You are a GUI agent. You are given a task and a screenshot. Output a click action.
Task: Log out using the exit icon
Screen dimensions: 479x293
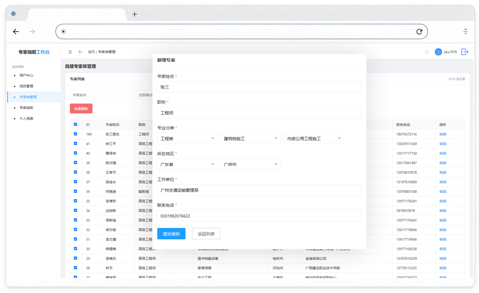pyautogui.click(x=465, y=52)
